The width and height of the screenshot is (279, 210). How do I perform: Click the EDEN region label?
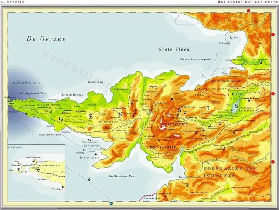click(237, 94)
